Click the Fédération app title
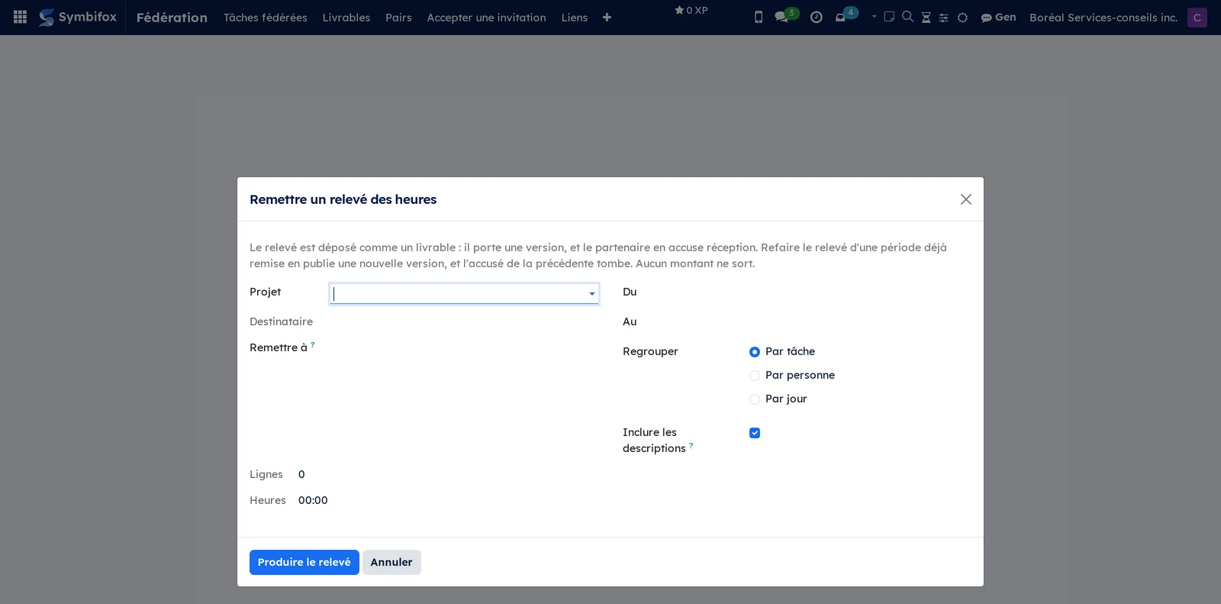 (172, 18)
